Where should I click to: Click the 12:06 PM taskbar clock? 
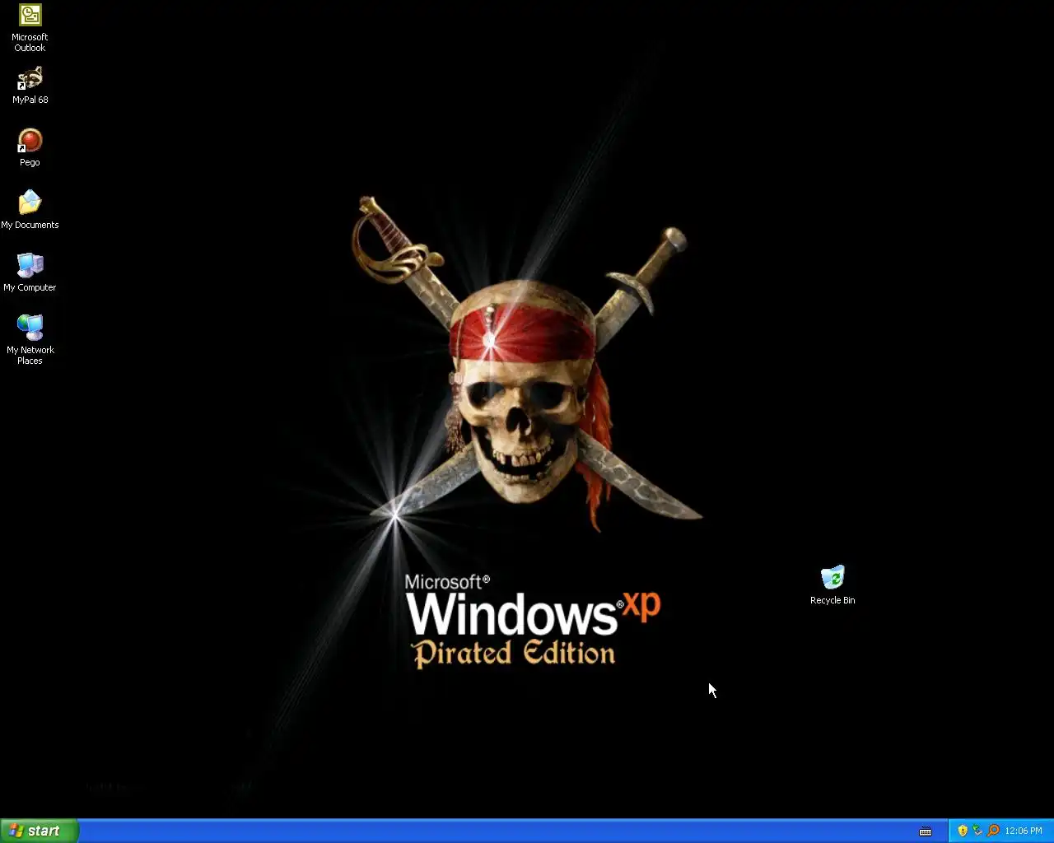click(1024, 831)
